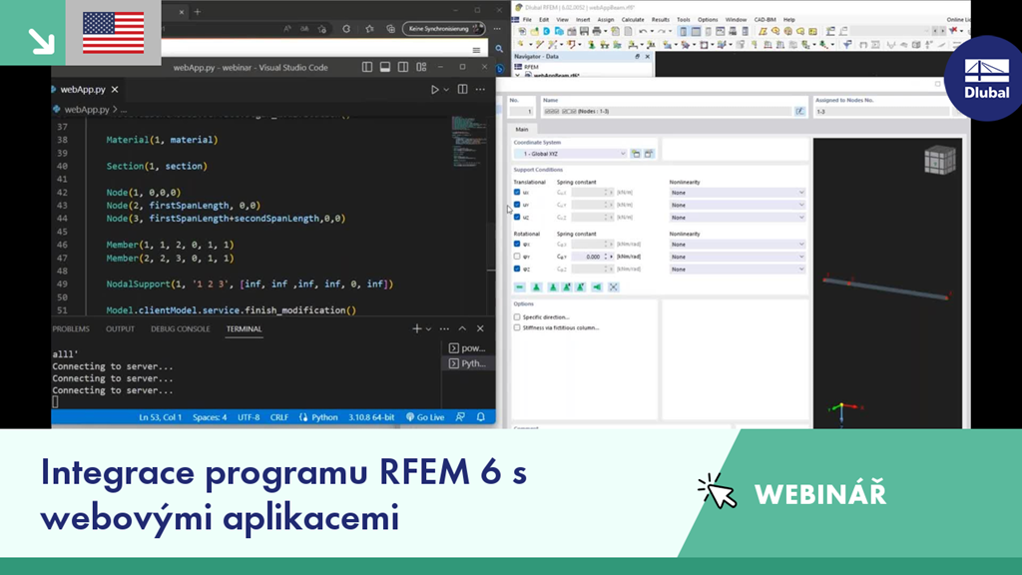Open browser favorites star icon

(x=369, y=29)
